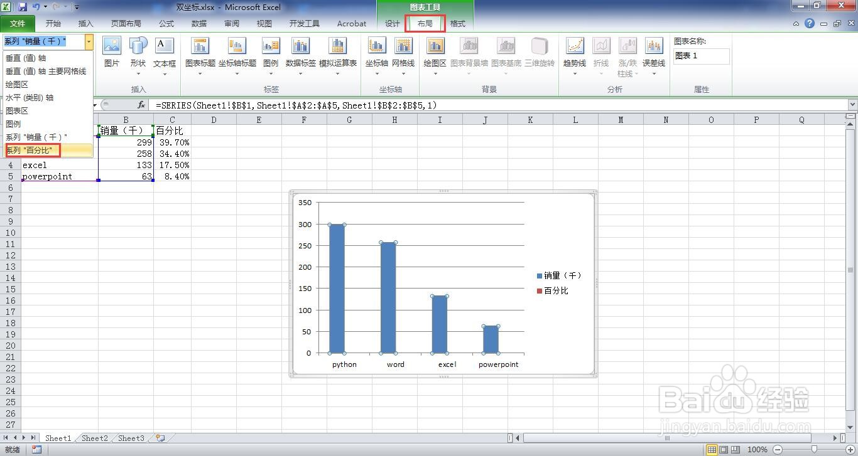Select 图例 in the element list
The image size is (858, 456).
[13, 124]
